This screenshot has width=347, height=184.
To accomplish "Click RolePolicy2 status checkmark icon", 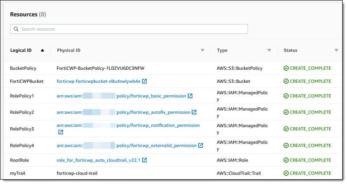I will click(x=286, y=112).
